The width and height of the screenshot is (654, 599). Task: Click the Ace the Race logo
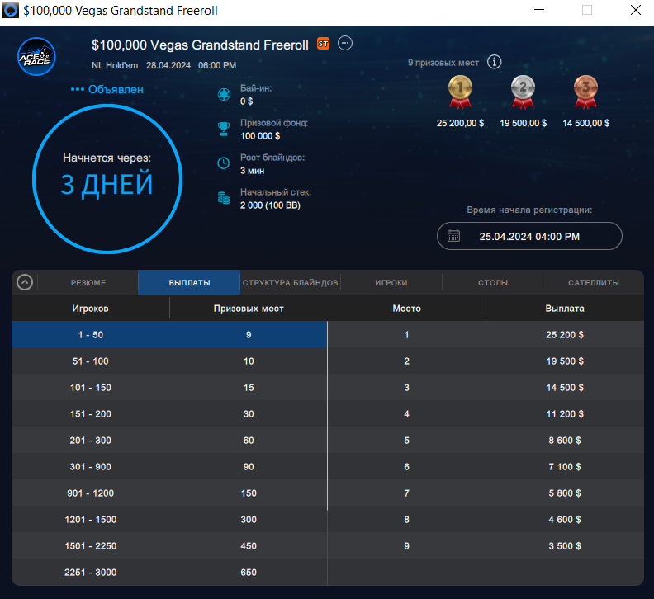36,56
